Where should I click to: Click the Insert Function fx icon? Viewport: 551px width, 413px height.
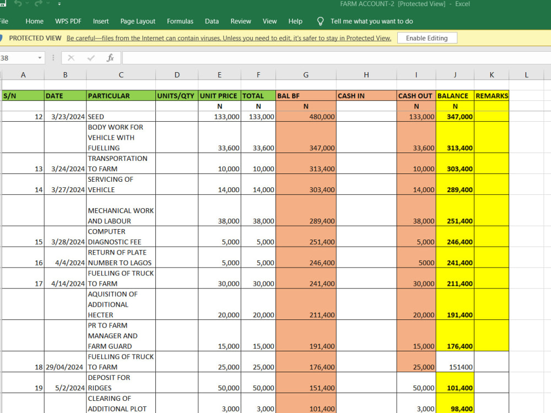pyautogui.click(x=110, y=58)
